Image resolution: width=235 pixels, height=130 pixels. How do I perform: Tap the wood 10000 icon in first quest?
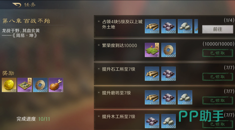click(152, 26)
